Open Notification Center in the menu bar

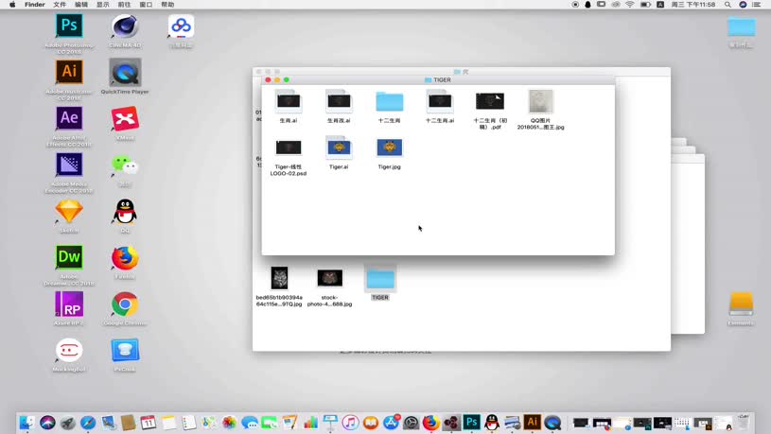757,5
